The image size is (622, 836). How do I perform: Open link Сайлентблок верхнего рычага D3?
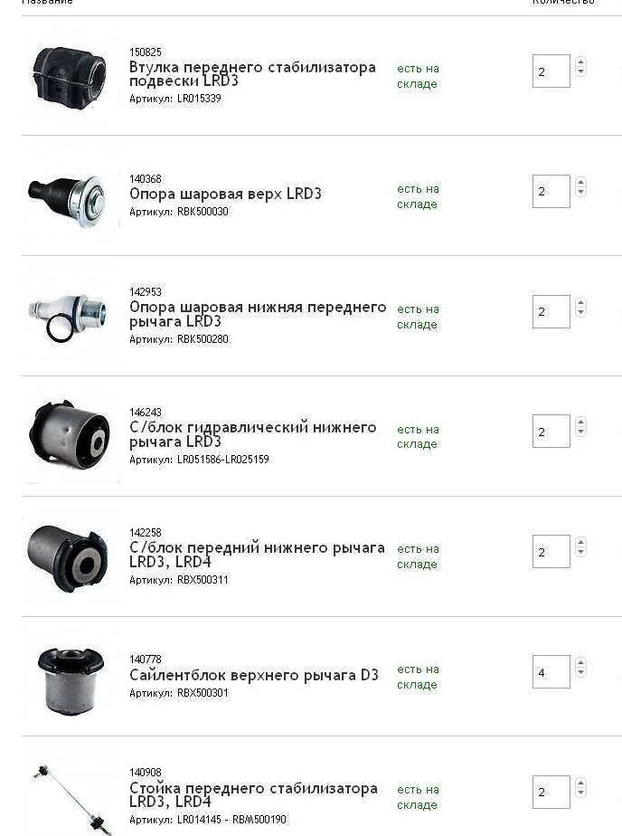pos(253,675)
